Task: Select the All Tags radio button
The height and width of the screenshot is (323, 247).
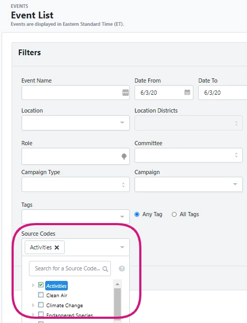Action: pos(174,215)
